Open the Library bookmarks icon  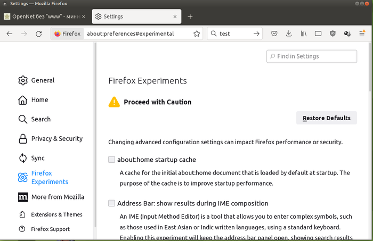click(303, 34)
